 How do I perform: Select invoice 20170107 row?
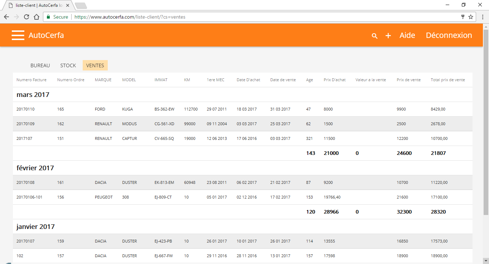pos(243,241)
